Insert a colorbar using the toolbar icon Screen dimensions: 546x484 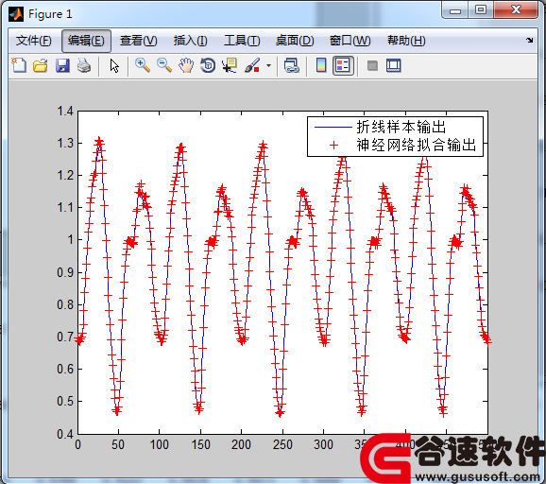point(321,65)
